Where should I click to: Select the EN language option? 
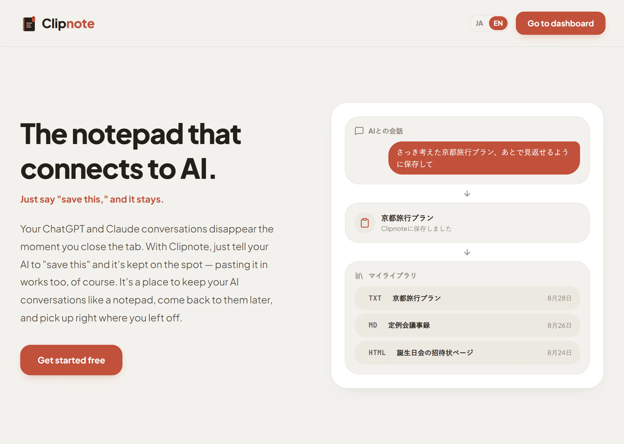click(498, 23)
